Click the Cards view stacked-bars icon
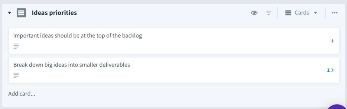347x109 pixels. coord(288,13)
